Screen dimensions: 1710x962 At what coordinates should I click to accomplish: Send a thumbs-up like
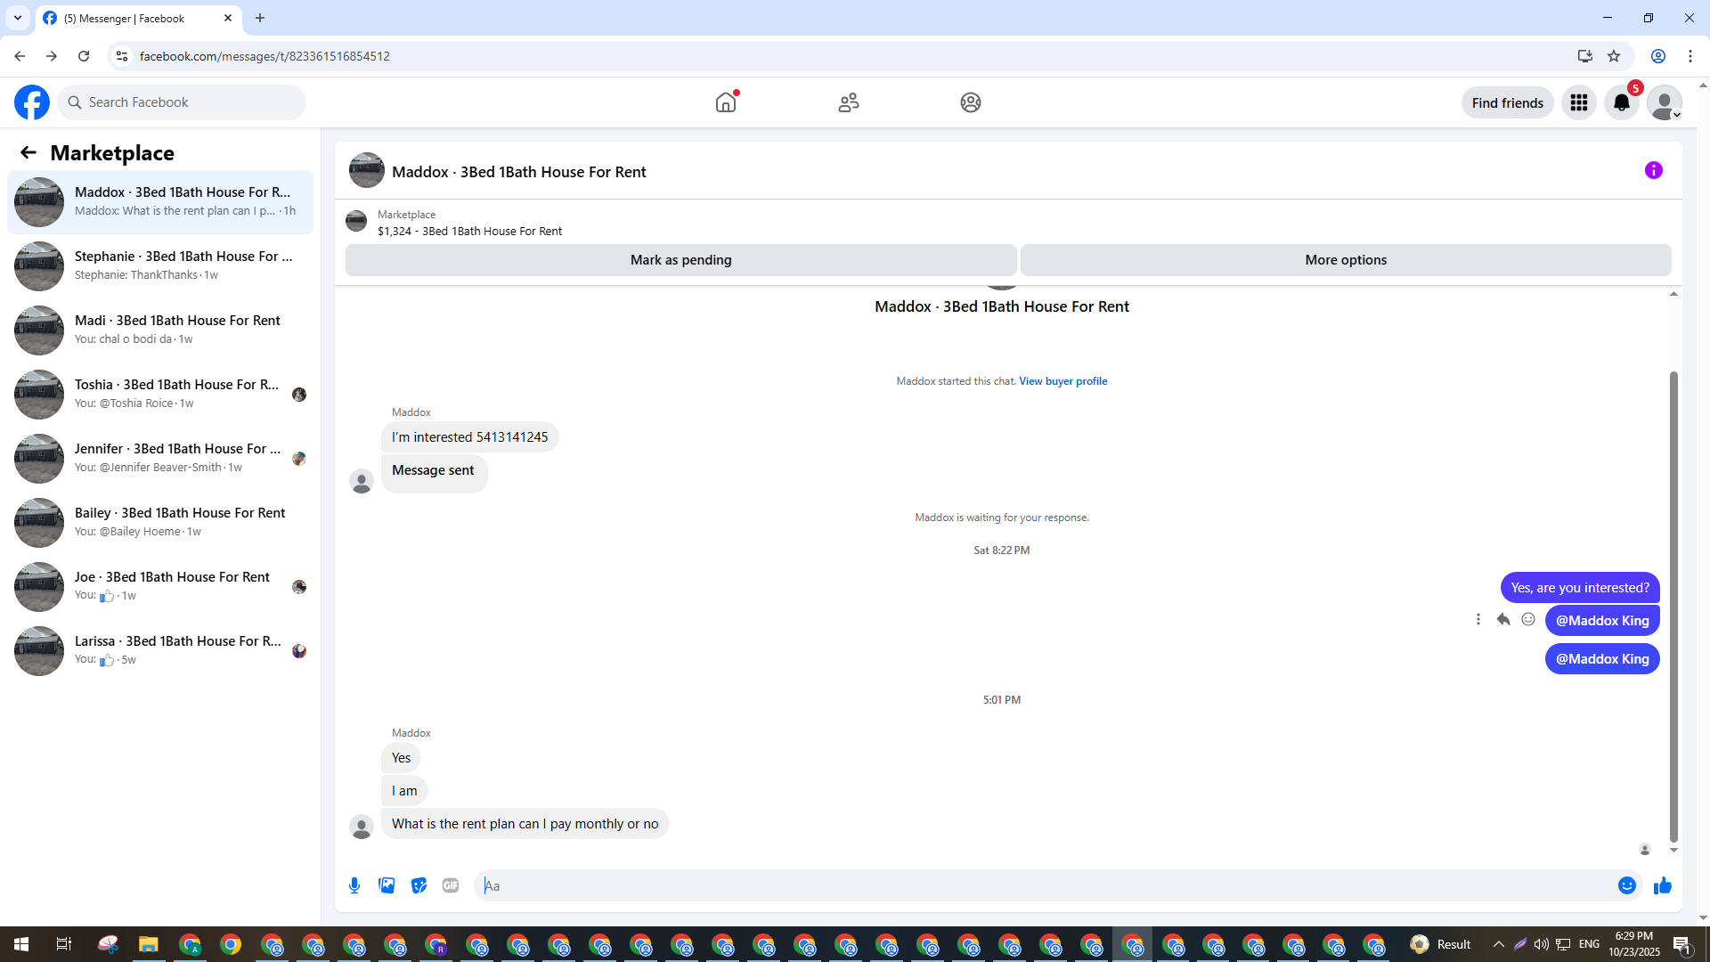click(1662, 885)
